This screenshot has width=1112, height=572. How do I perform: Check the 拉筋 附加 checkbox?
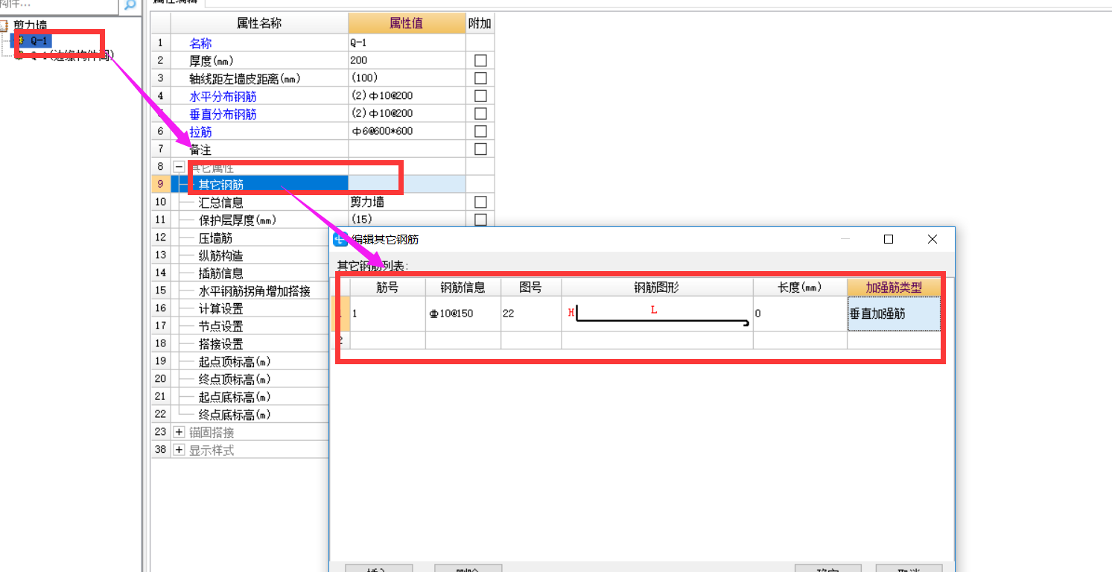coord(480,131)
